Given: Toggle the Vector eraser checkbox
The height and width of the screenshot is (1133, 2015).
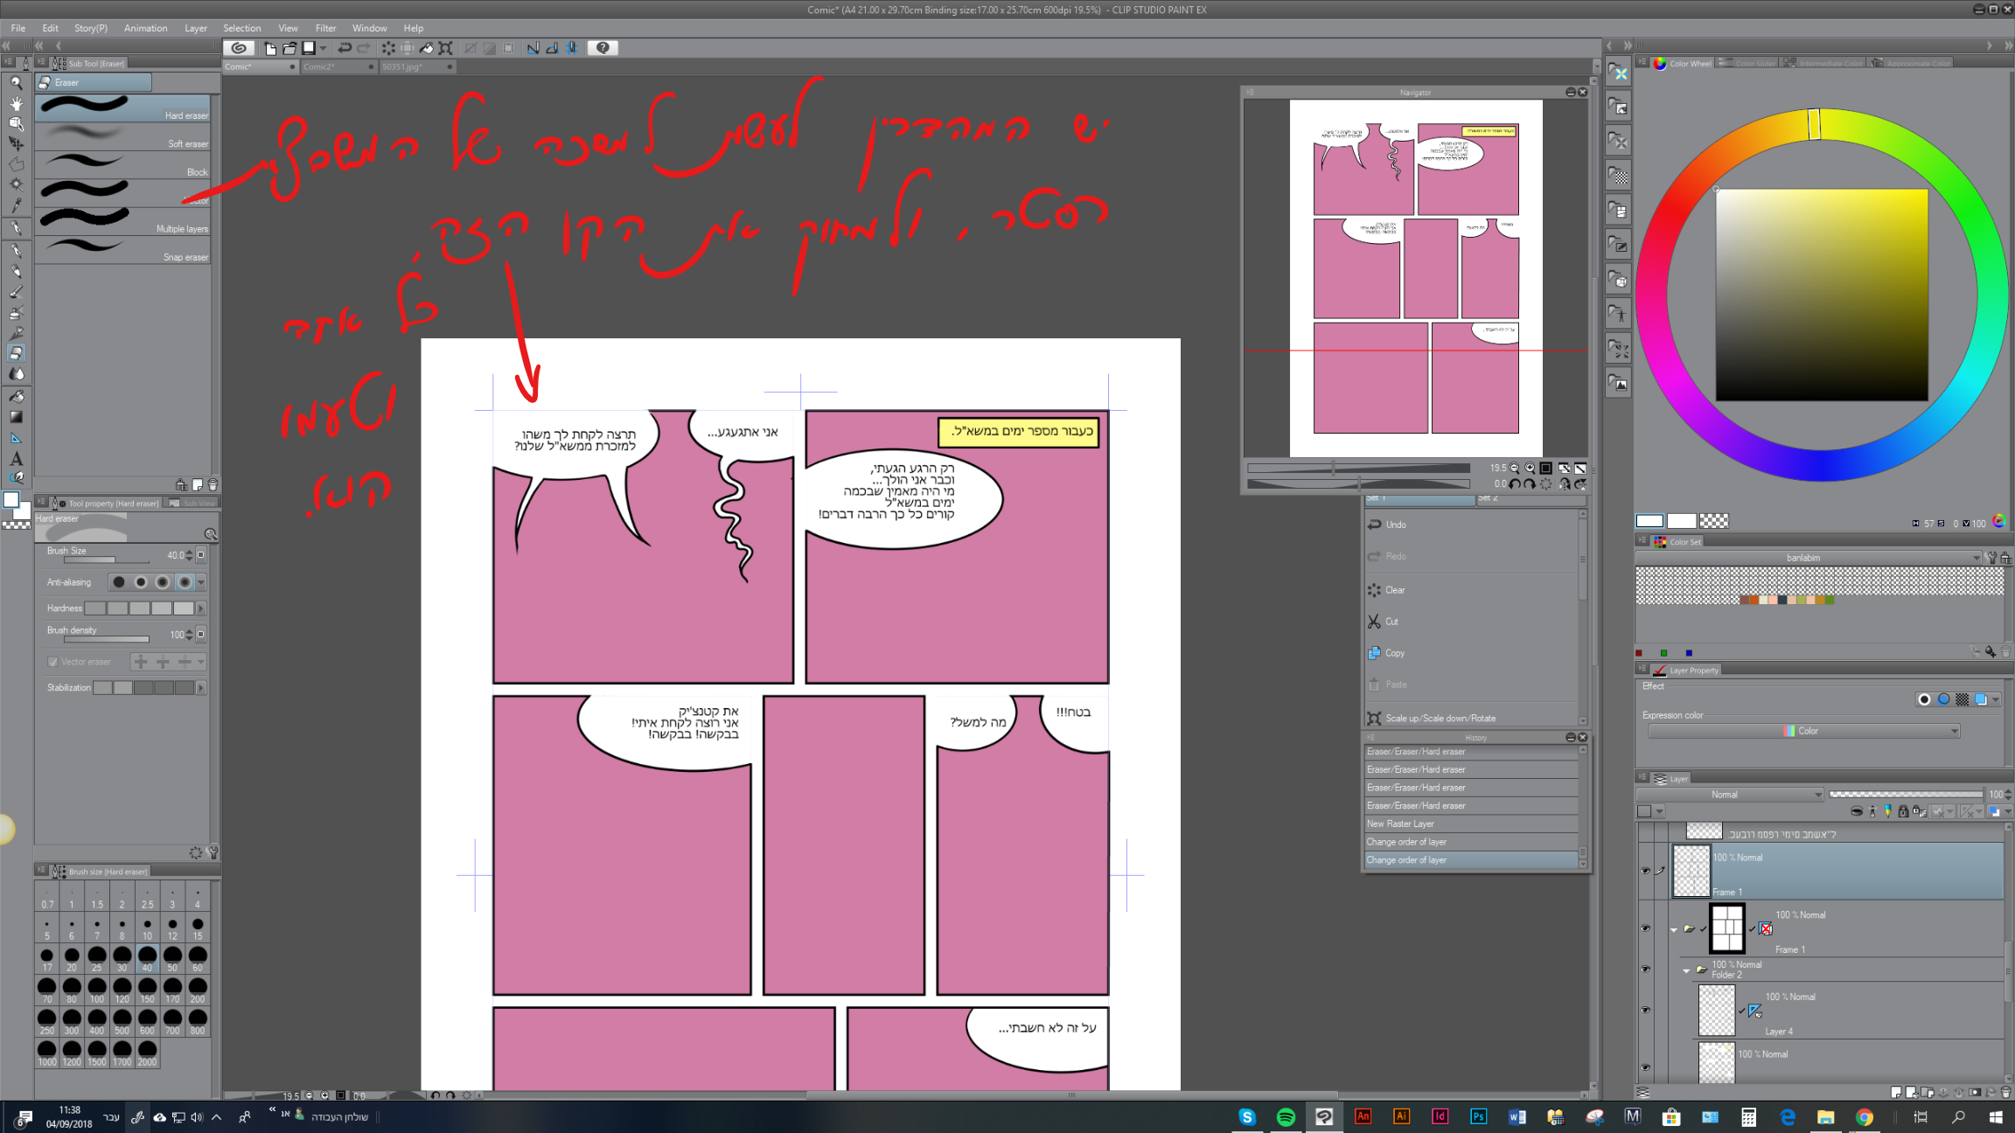Looking at the screenshot, I should pyautogui.click(x=52, y=662).
